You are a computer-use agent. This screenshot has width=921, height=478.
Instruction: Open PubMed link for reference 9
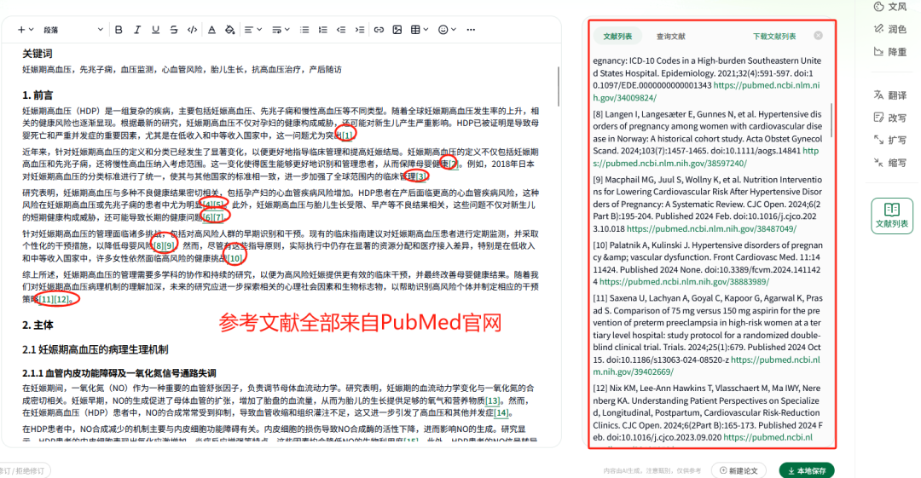click(711, 229)
